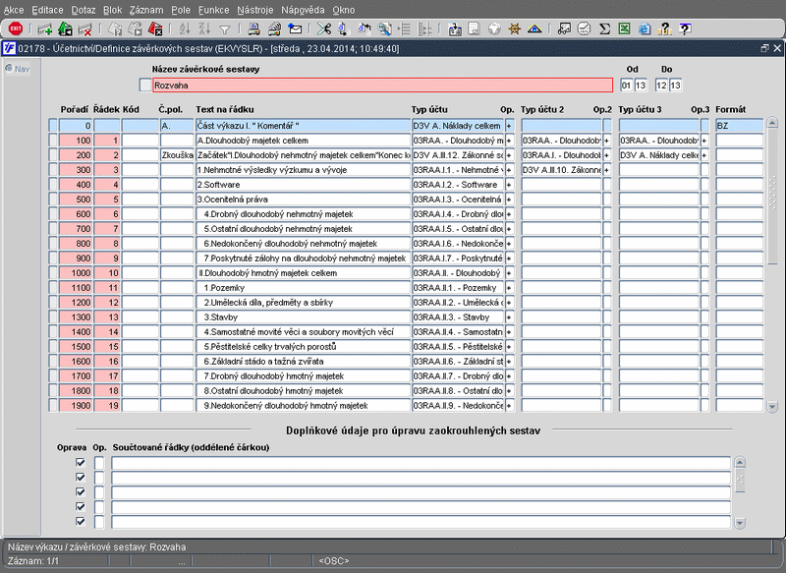Image resolution: width=786 pixels, height=573 pixels.
Task: Click the indented list icon
Action: click(404, 29)
